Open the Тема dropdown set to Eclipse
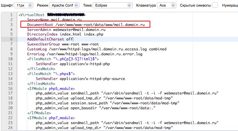Viewport: 238px width, 131px height. 112,5
